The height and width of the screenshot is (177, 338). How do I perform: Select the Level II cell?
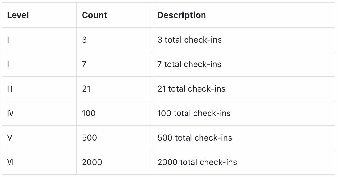[x=9, y=64]
